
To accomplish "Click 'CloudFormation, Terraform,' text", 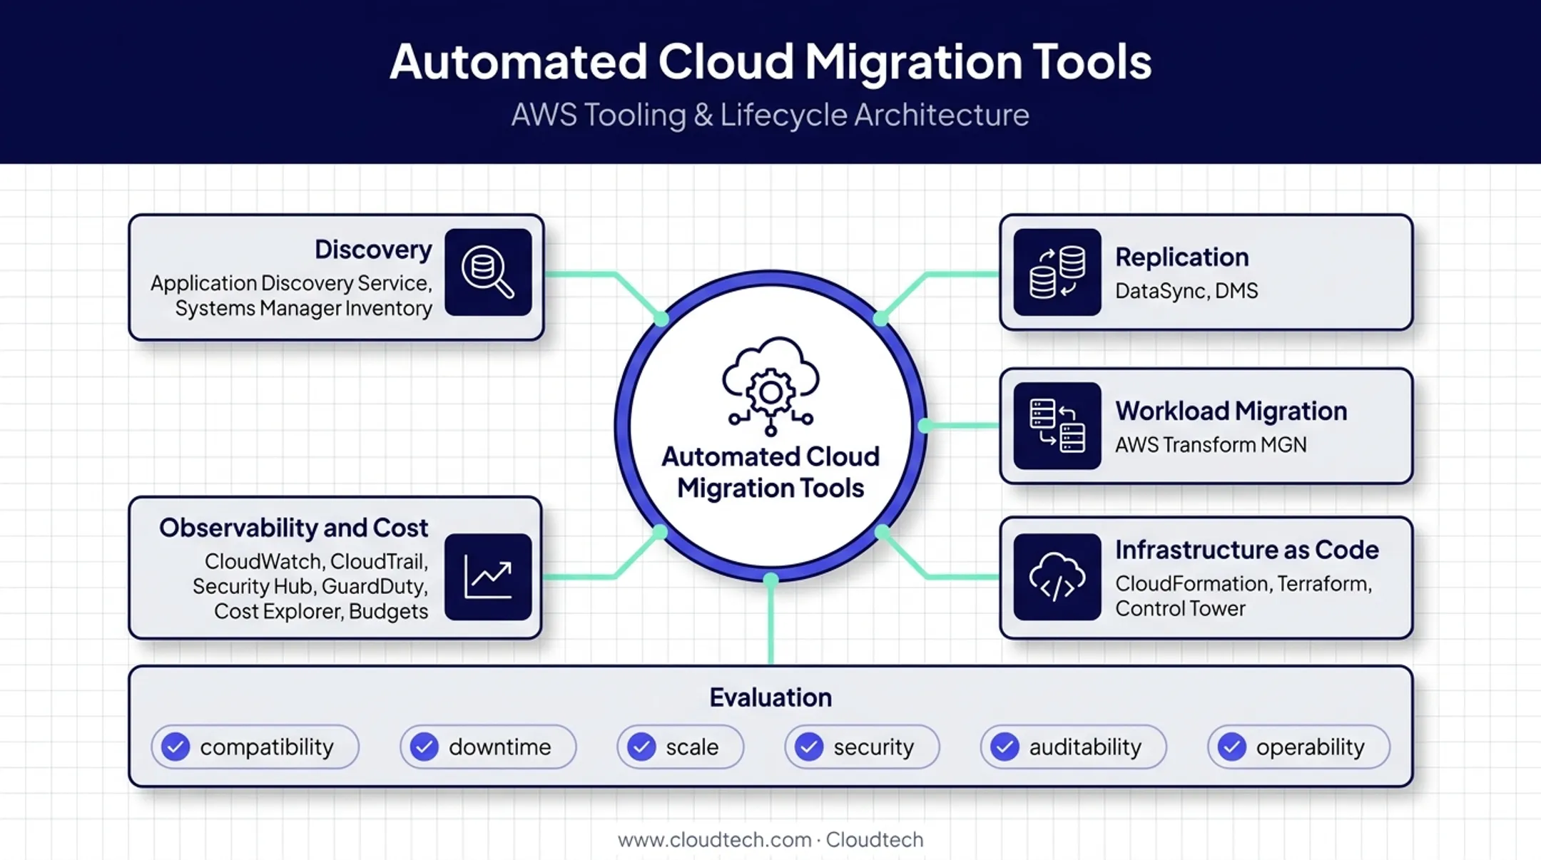I will pyautogui.click(x=1244, y=583).
